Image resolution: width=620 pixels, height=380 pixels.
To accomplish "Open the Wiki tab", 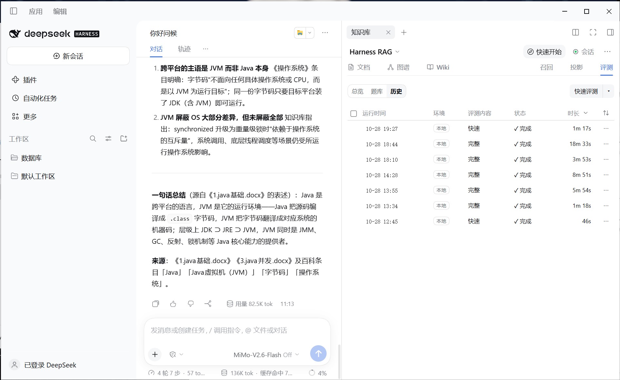I will (x=438, y=67).
